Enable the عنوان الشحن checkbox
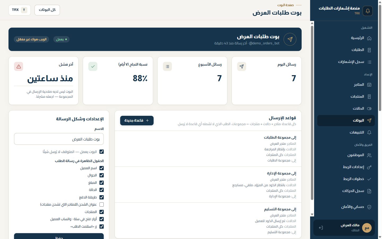Viewport: 382px width, 239px height. click(x=101, y=204)
